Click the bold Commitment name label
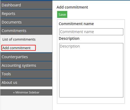 click(x=76, y=24)
